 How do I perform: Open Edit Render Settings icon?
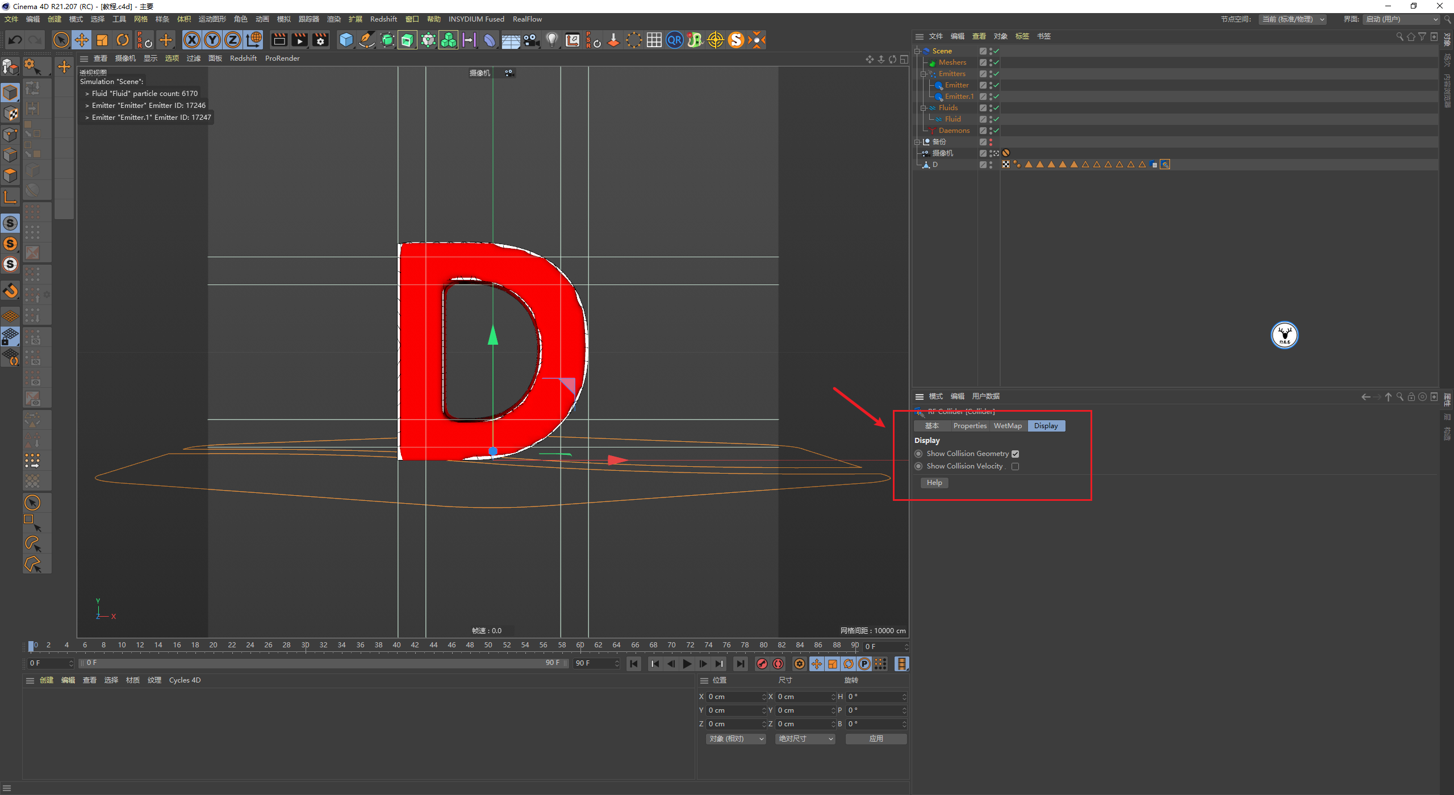[x=321, y=40]
